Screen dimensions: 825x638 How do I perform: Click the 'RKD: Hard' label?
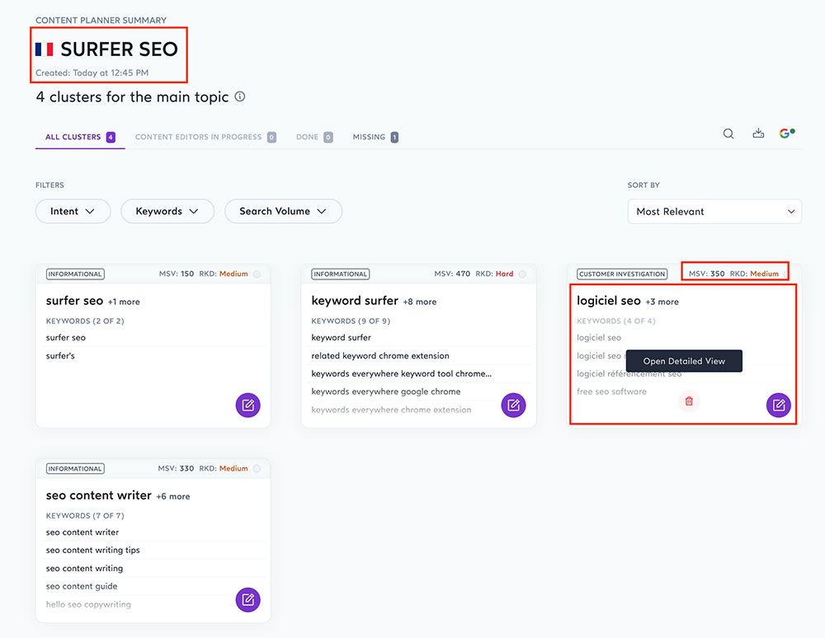click(494, 274)
